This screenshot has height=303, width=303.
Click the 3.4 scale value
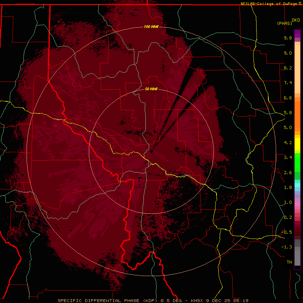tap(288, 158)
